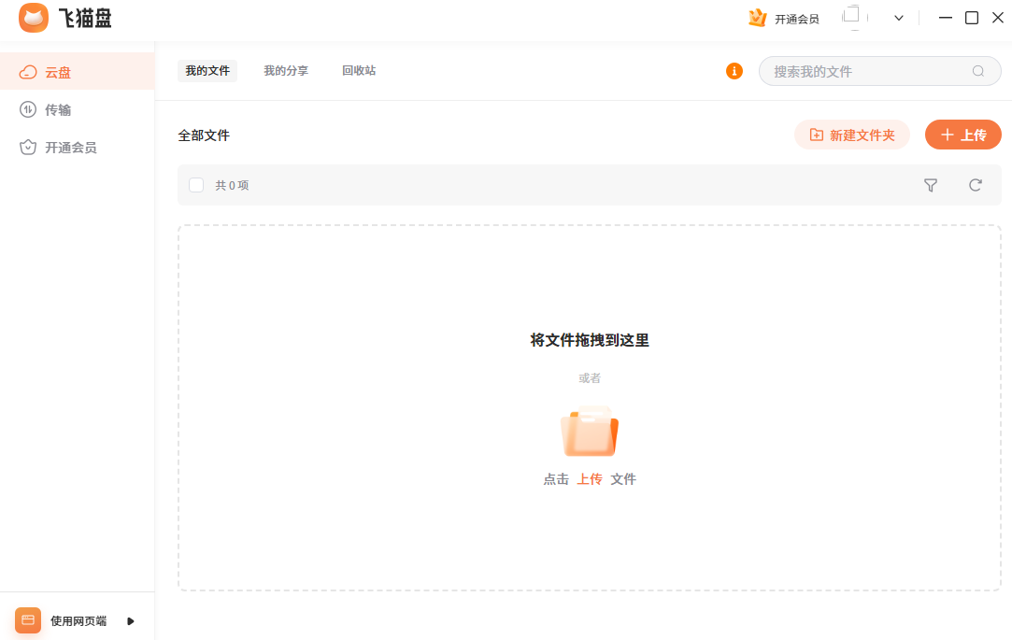Click the crown 开通会员 in title bar
The image size is (1012, 640).
(784, 18)
